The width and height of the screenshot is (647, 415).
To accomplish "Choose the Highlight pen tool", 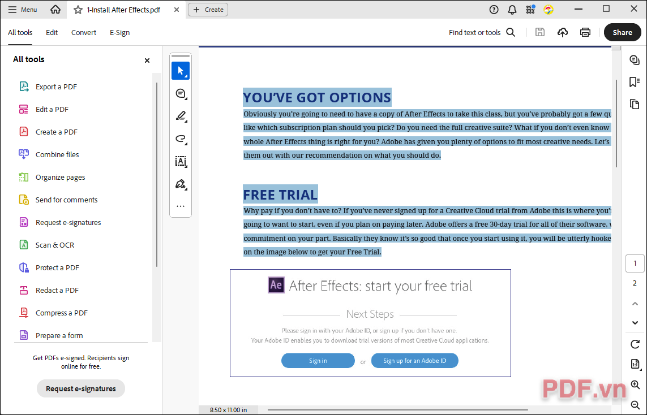I will coord(181,116).
